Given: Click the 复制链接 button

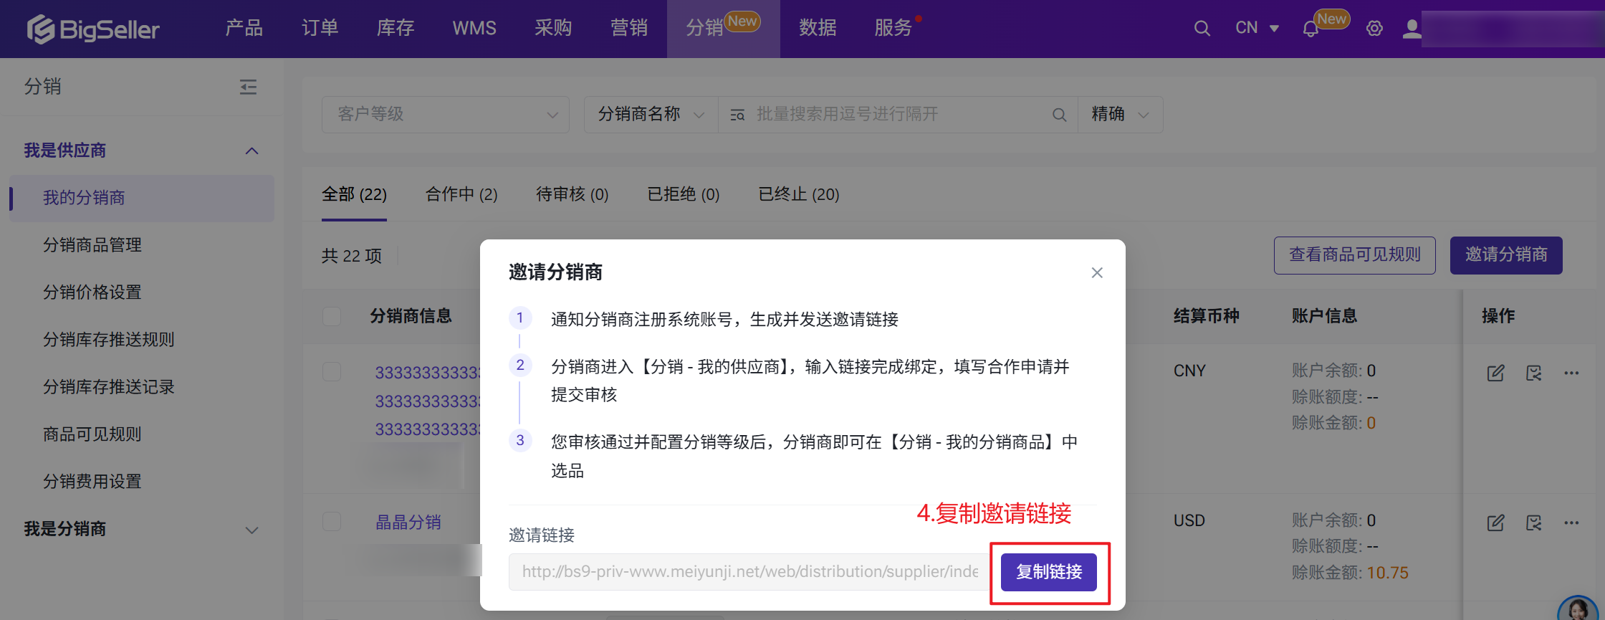Looking at the screenshot, I should tap(1048, 572).
